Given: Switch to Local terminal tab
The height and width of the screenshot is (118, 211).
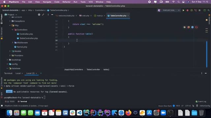Looking at the screenshot, I should coord(18,73).
